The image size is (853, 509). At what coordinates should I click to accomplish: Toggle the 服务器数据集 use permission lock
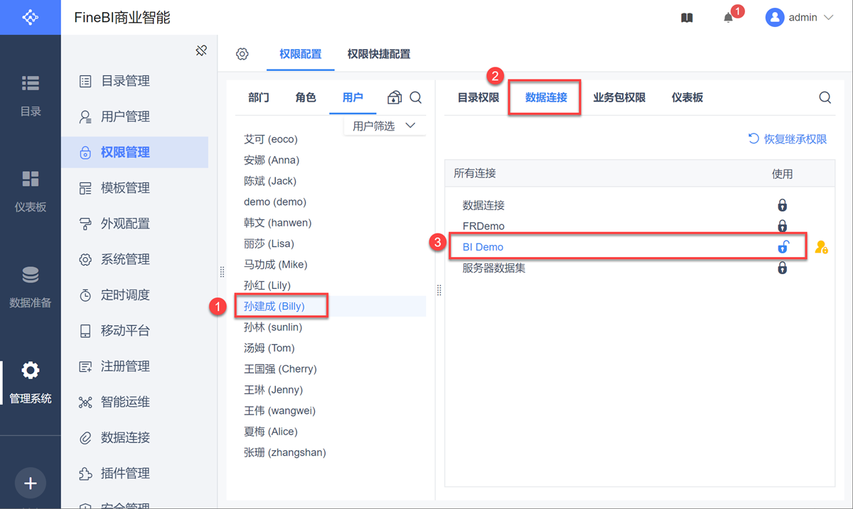(782, 268)
